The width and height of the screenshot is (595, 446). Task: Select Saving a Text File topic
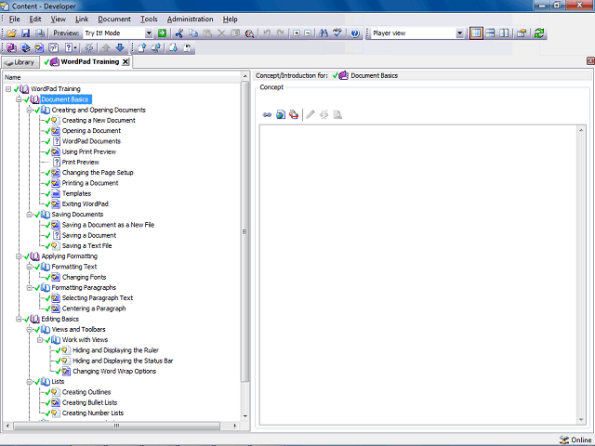click(86, 245)
